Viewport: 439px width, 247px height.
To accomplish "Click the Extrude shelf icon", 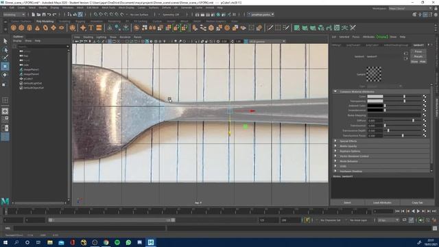I will (195, 27).
